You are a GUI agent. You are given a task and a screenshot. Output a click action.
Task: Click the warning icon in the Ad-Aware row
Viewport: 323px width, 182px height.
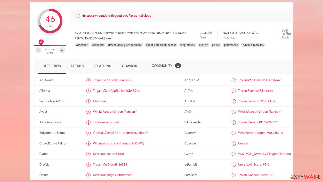click(88, 80)
